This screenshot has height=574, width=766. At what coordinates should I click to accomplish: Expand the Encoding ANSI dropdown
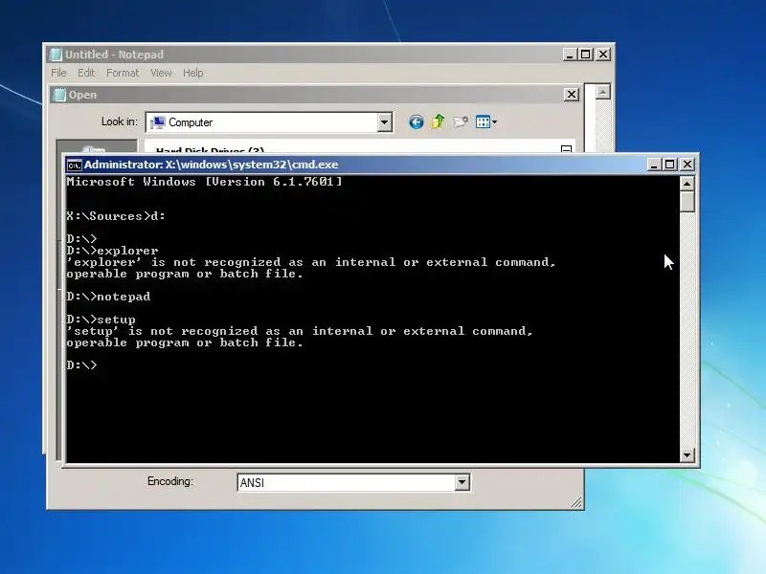point(462,482)
